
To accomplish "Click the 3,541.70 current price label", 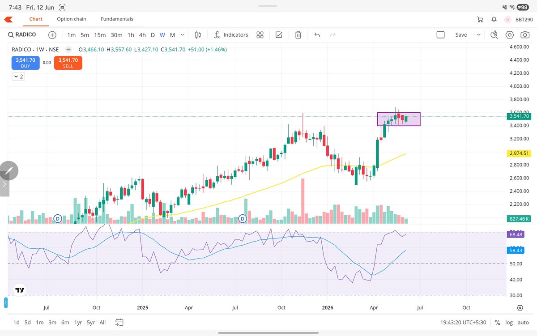I will click(519, 116).
